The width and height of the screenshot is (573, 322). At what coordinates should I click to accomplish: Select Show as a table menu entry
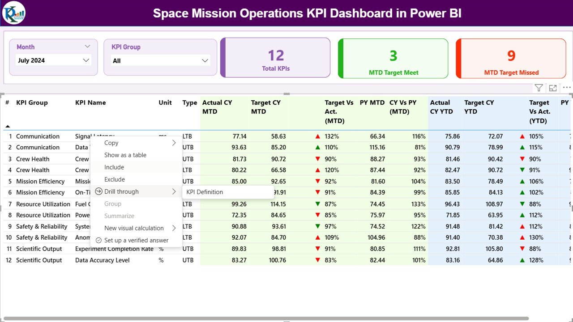125,155
